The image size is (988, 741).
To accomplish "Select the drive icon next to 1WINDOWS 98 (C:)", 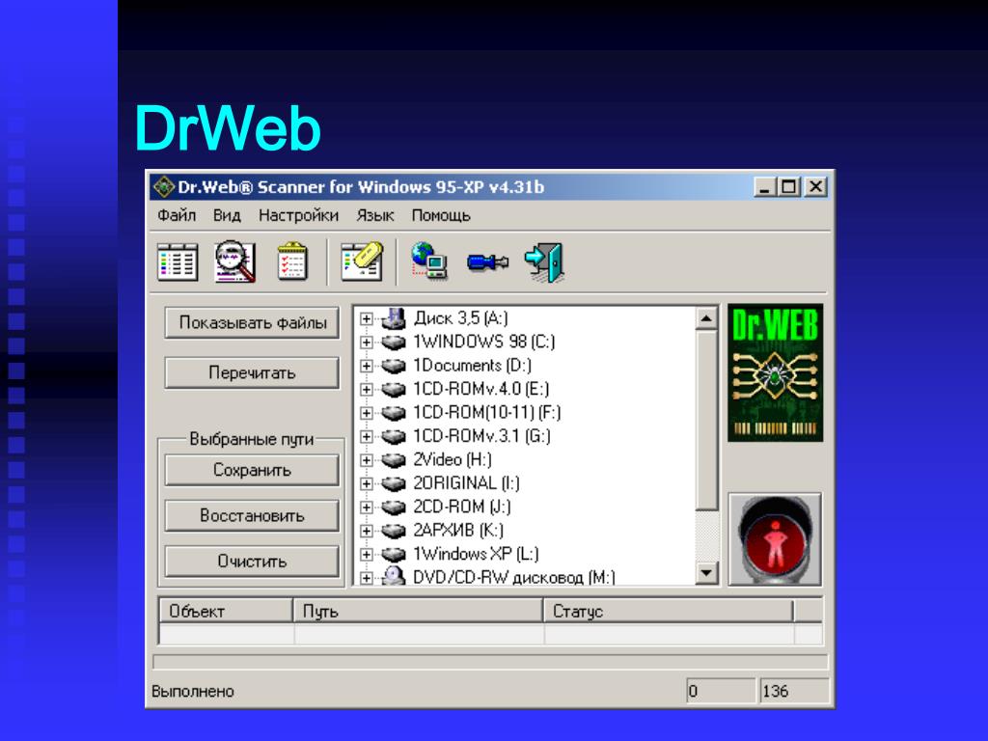I will tap(394, 343).
